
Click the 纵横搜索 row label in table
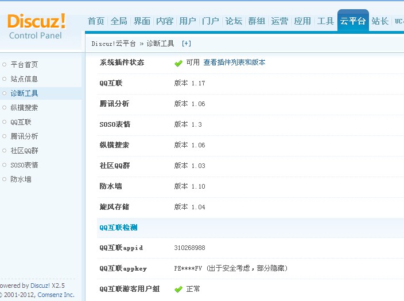[x=114, y=145]
